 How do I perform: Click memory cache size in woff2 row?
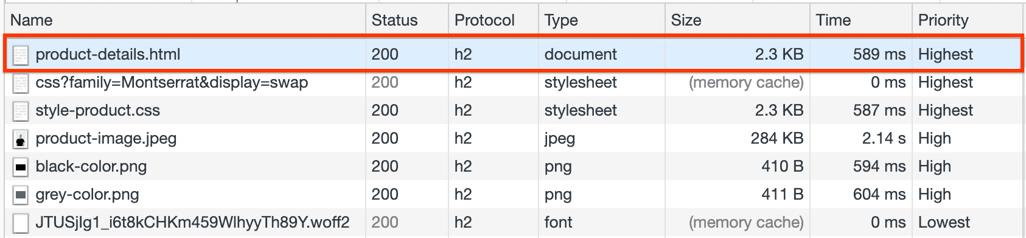click(x=746, y=223)
